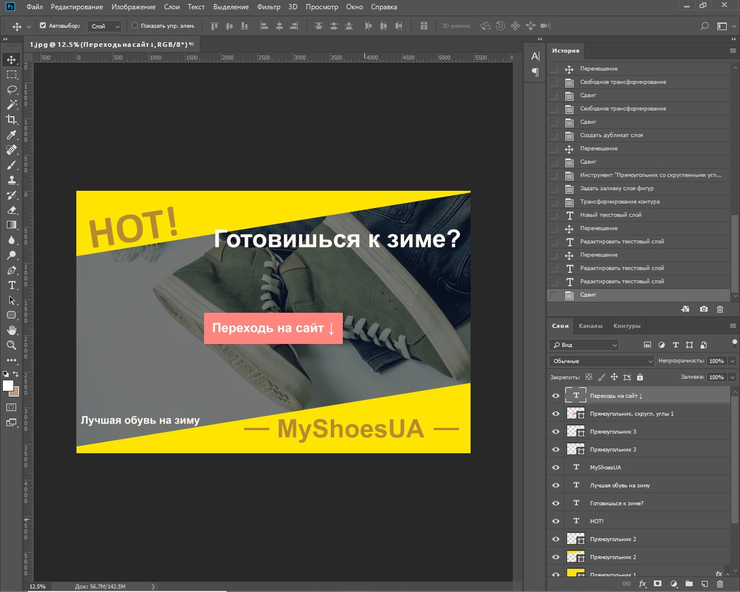Image resolution: width=740 pixels, height=592 pixels.
Task: Enable Показать упр. элем. checkbox
Action: click(135, 25)
